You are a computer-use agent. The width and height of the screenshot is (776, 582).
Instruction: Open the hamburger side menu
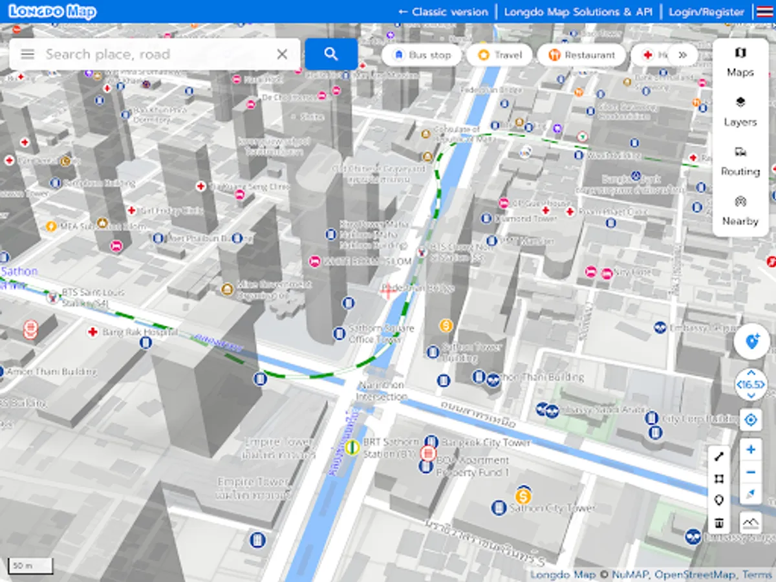27,54
